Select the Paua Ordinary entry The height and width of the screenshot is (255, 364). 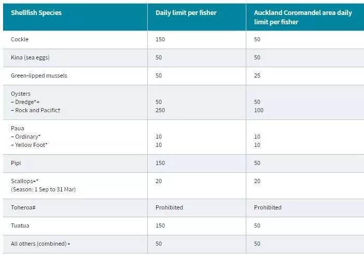coord(28,137)
